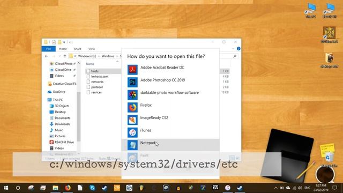
Task: Open the Share ribbon tab
Action: tap(77, 49)
